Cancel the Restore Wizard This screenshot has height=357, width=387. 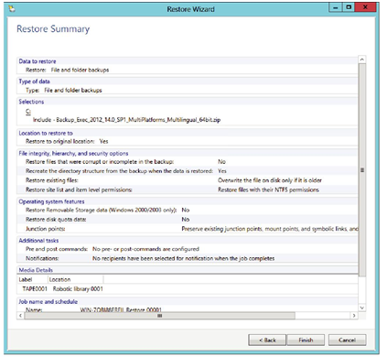(x=347, y=340)
